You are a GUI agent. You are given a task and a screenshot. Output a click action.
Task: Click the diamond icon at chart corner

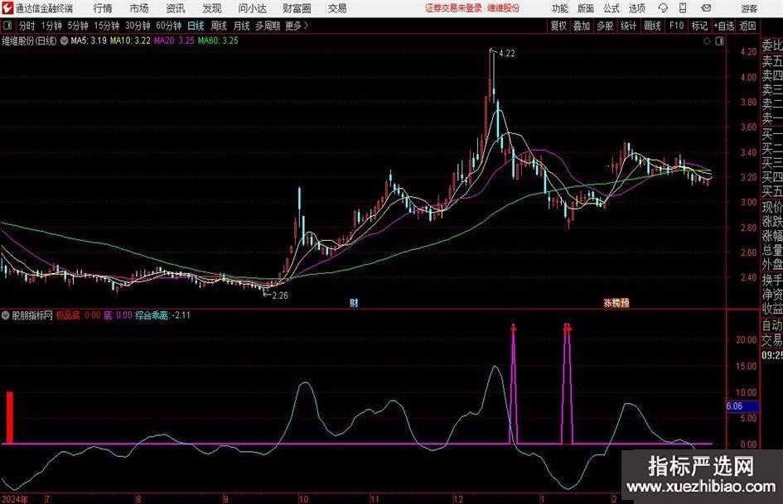707,41
